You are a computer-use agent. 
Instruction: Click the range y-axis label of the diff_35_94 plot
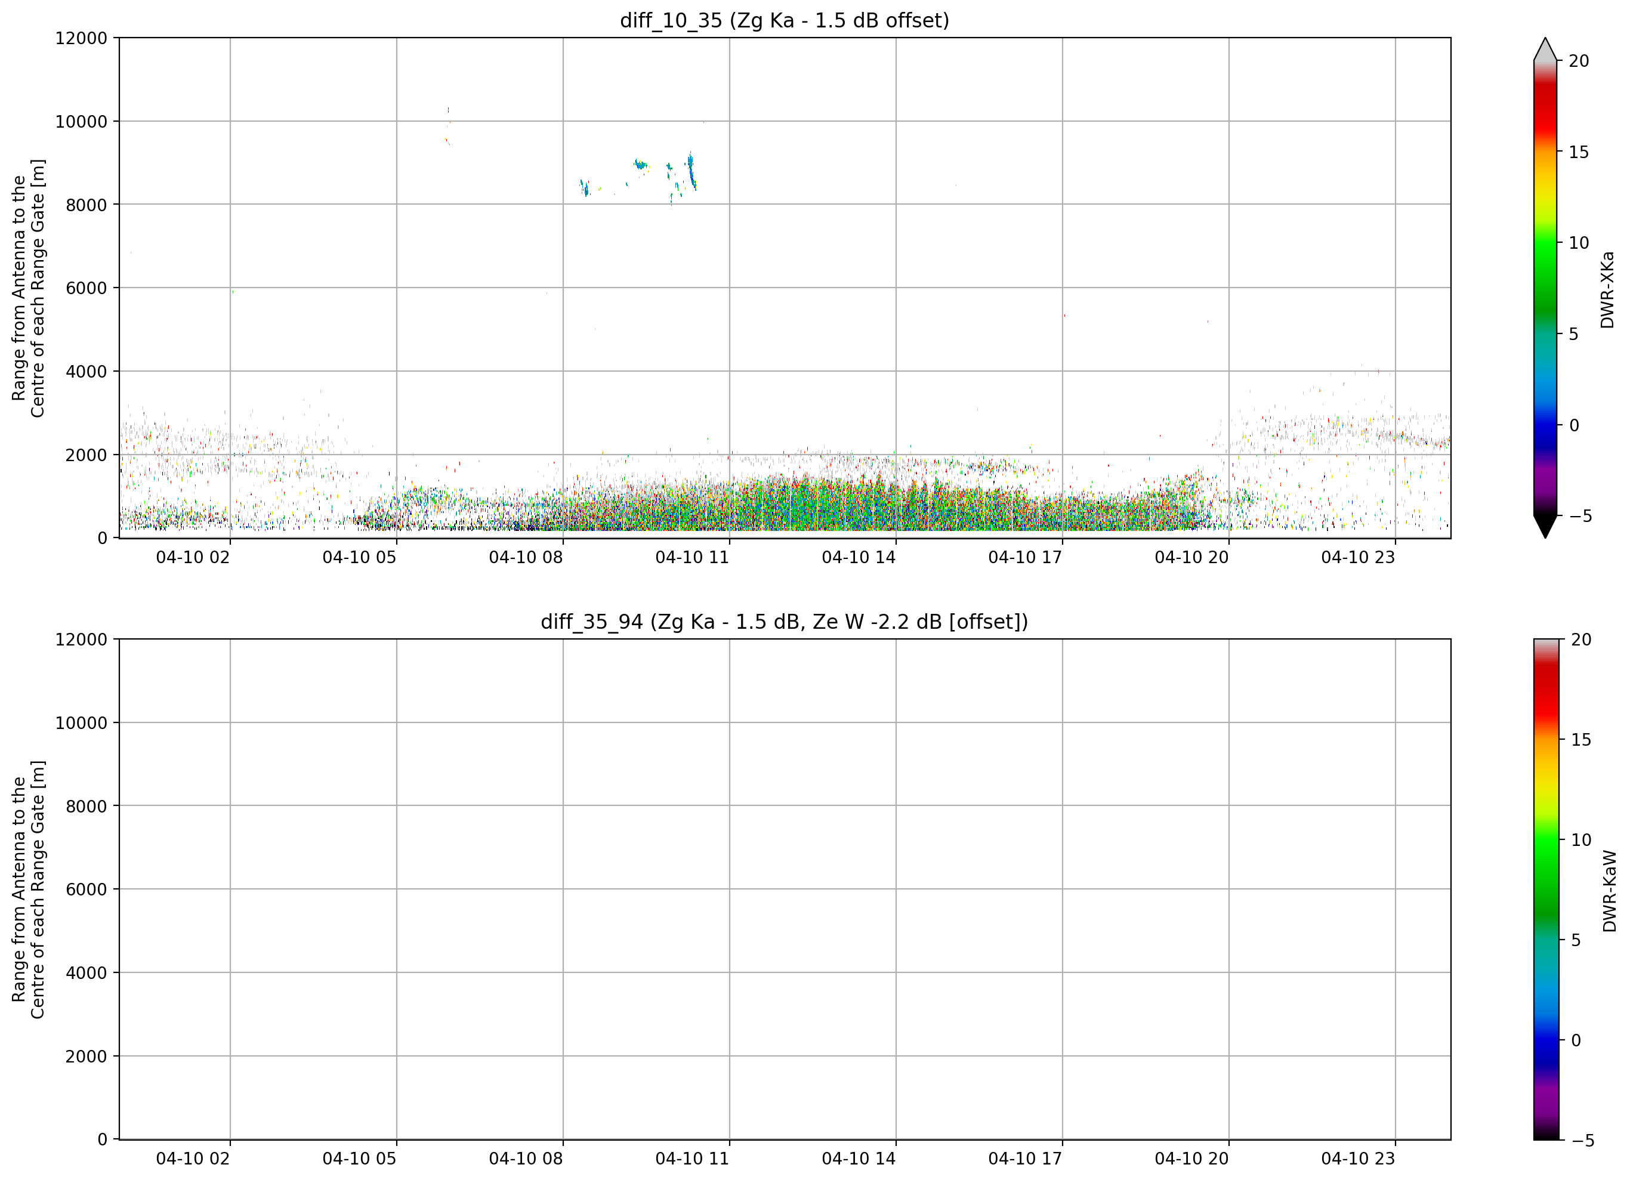pyautogui.click(x=28, y=889)
